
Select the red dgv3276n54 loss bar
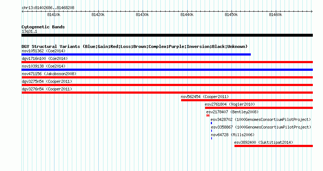coord(167,93)
